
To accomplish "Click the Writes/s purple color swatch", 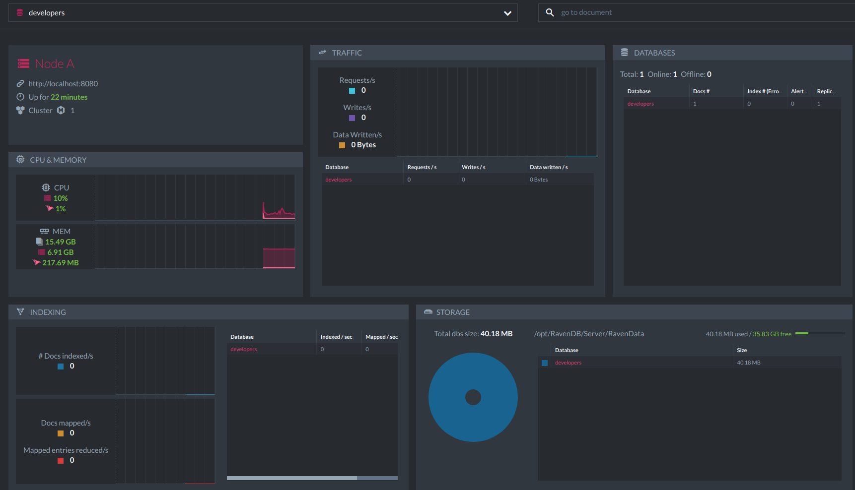I will click(x=352, y=118).
